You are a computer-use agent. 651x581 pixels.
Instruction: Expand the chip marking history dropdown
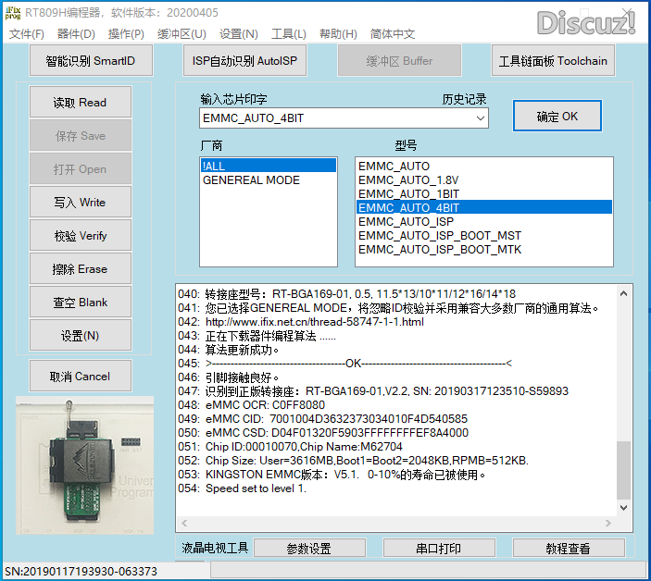pyautogui.click(x=480, y=118)
